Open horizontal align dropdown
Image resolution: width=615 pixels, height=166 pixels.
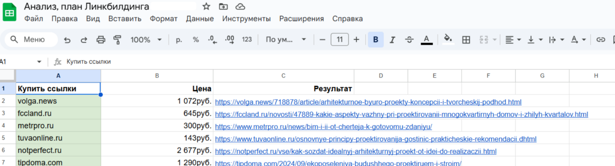point(513,40)
